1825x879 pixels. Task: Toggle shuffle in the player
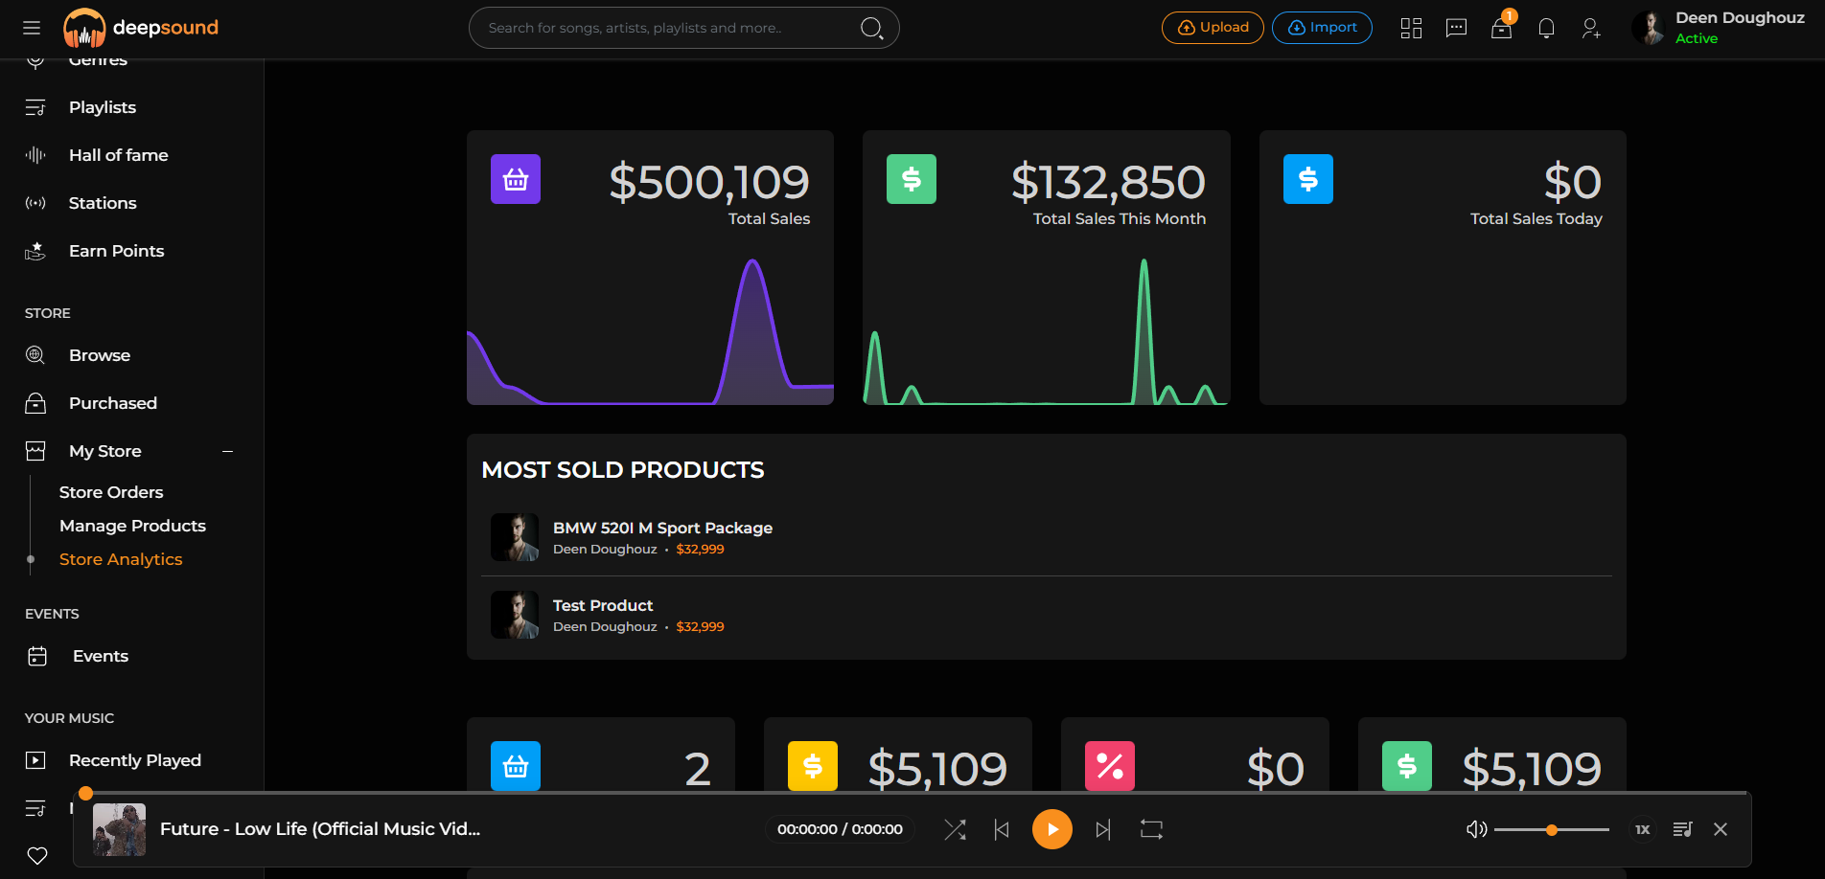(955, 829)
